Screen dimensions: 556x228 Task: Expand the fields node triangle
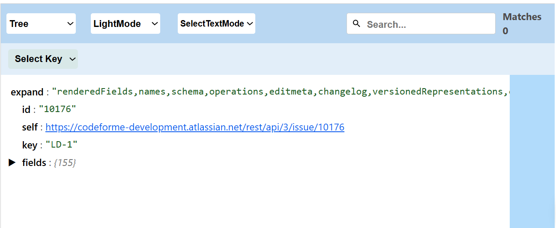tap(12, 163)
